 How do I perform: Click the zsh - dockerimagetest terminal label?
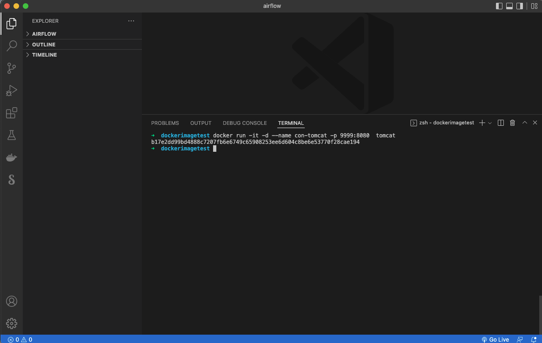pyautogui.click(x=442, y=123)
